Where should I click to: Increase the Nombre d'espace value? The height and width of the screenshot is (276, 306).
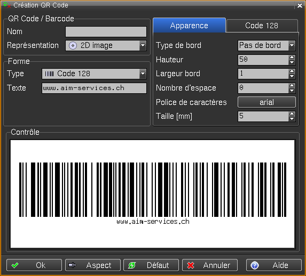pyautogui.click(x=292, y=86)
